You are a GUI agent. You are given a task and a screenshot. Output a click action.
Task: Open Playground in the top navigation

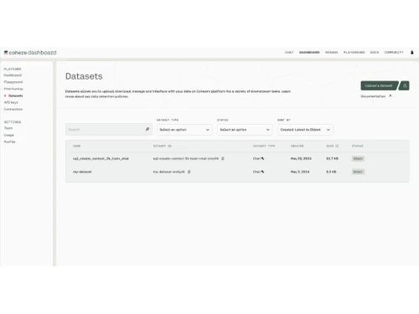(354, 52)
